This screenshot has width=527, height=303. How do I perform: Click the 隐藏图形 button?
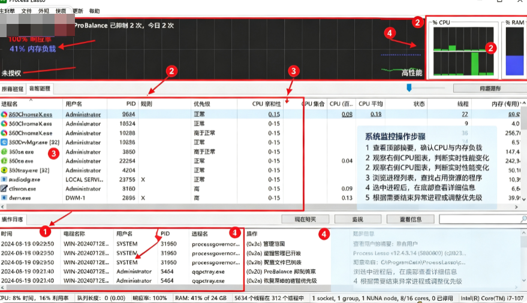click(490, 89)
